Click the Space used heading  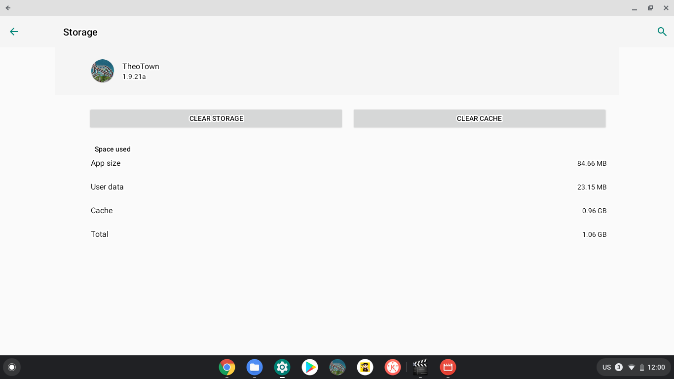click(x=112, y=149)
